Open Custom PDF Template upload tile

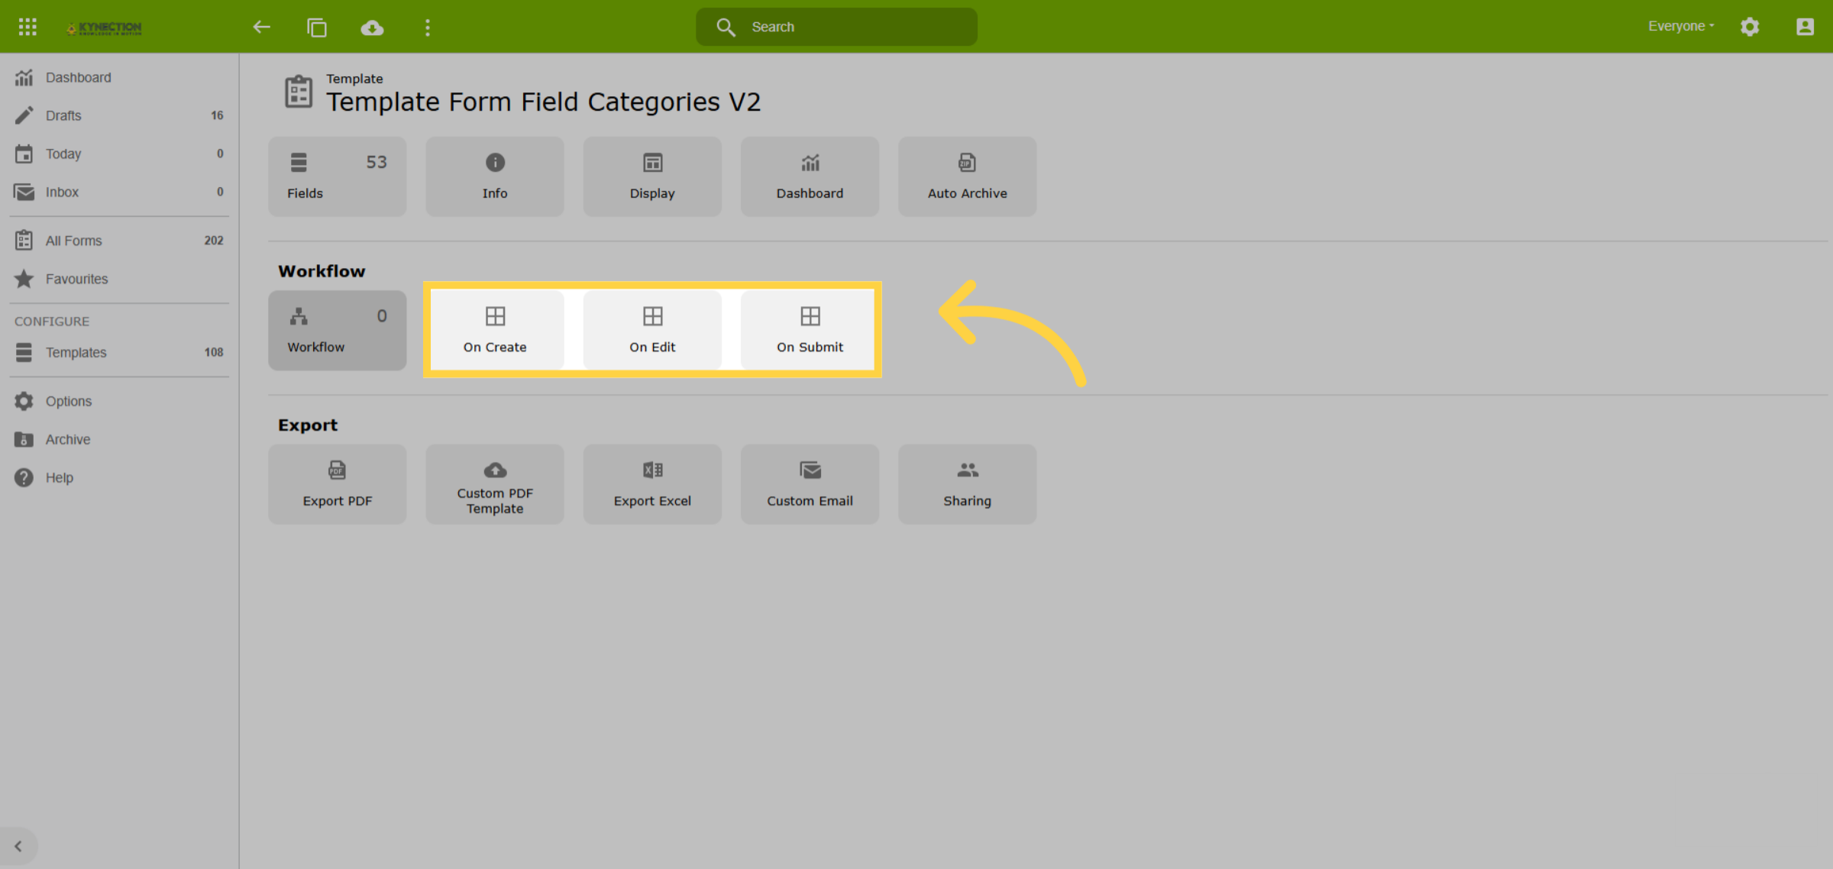495,484
